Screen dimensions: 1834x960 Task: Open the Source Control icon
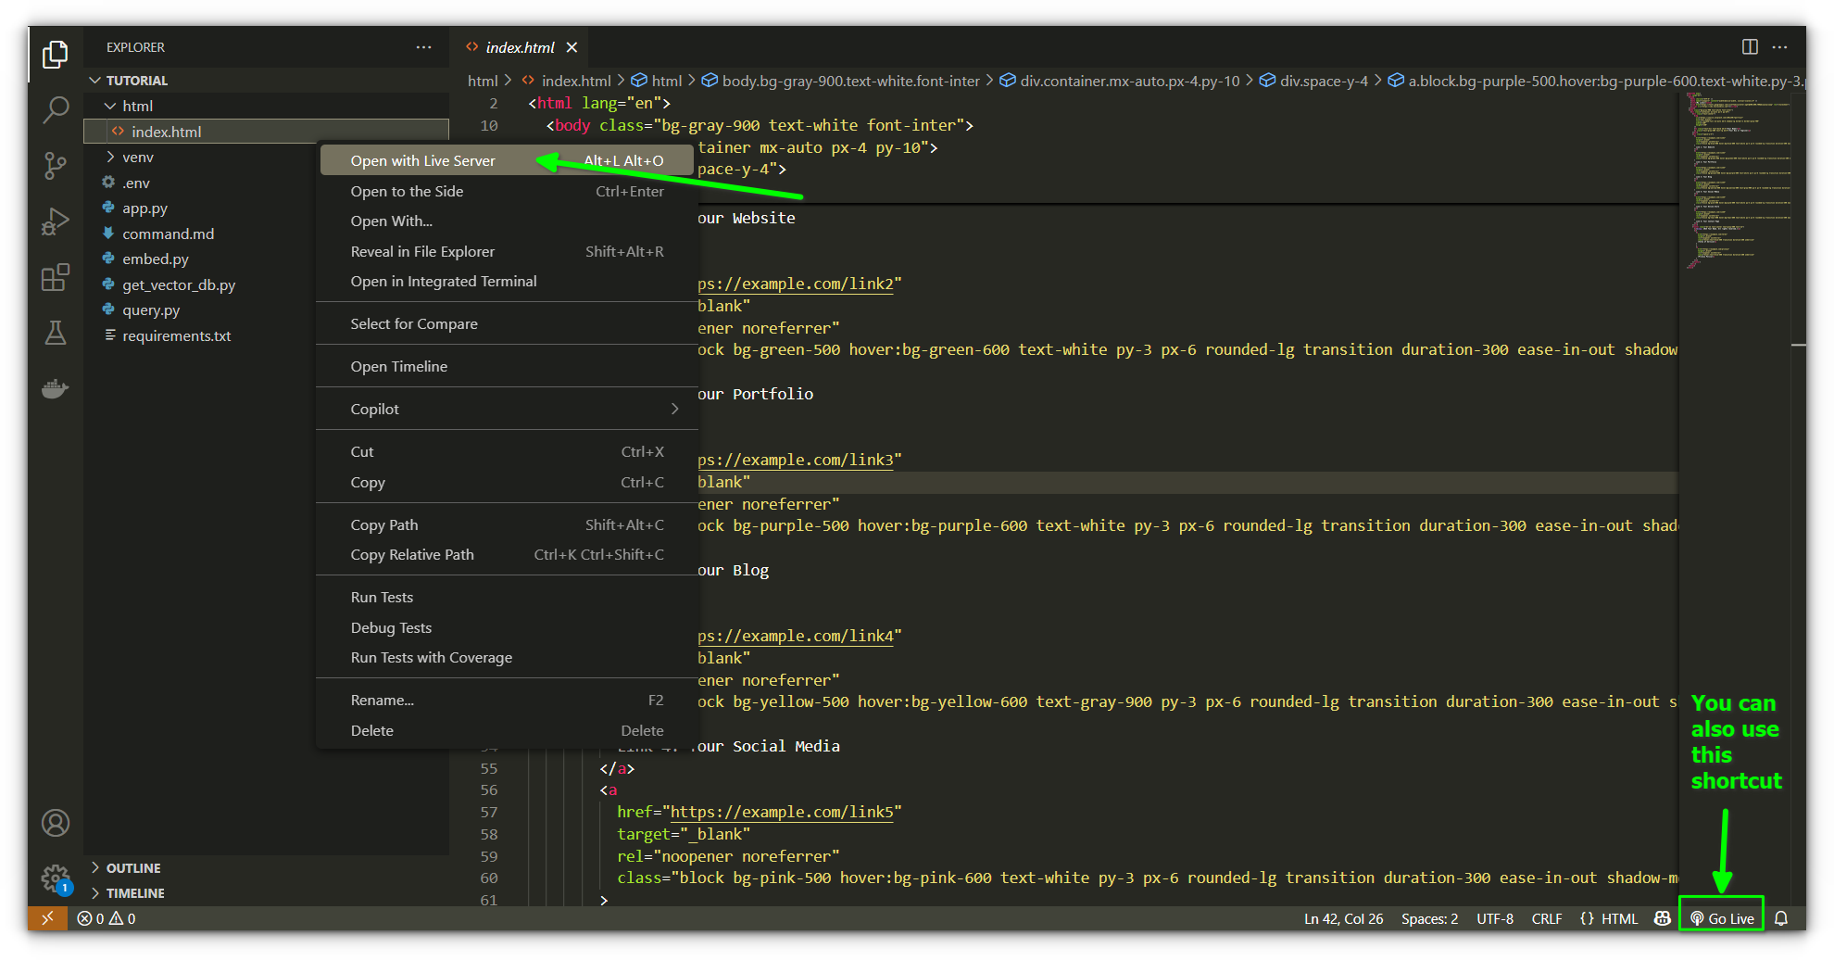56,166
